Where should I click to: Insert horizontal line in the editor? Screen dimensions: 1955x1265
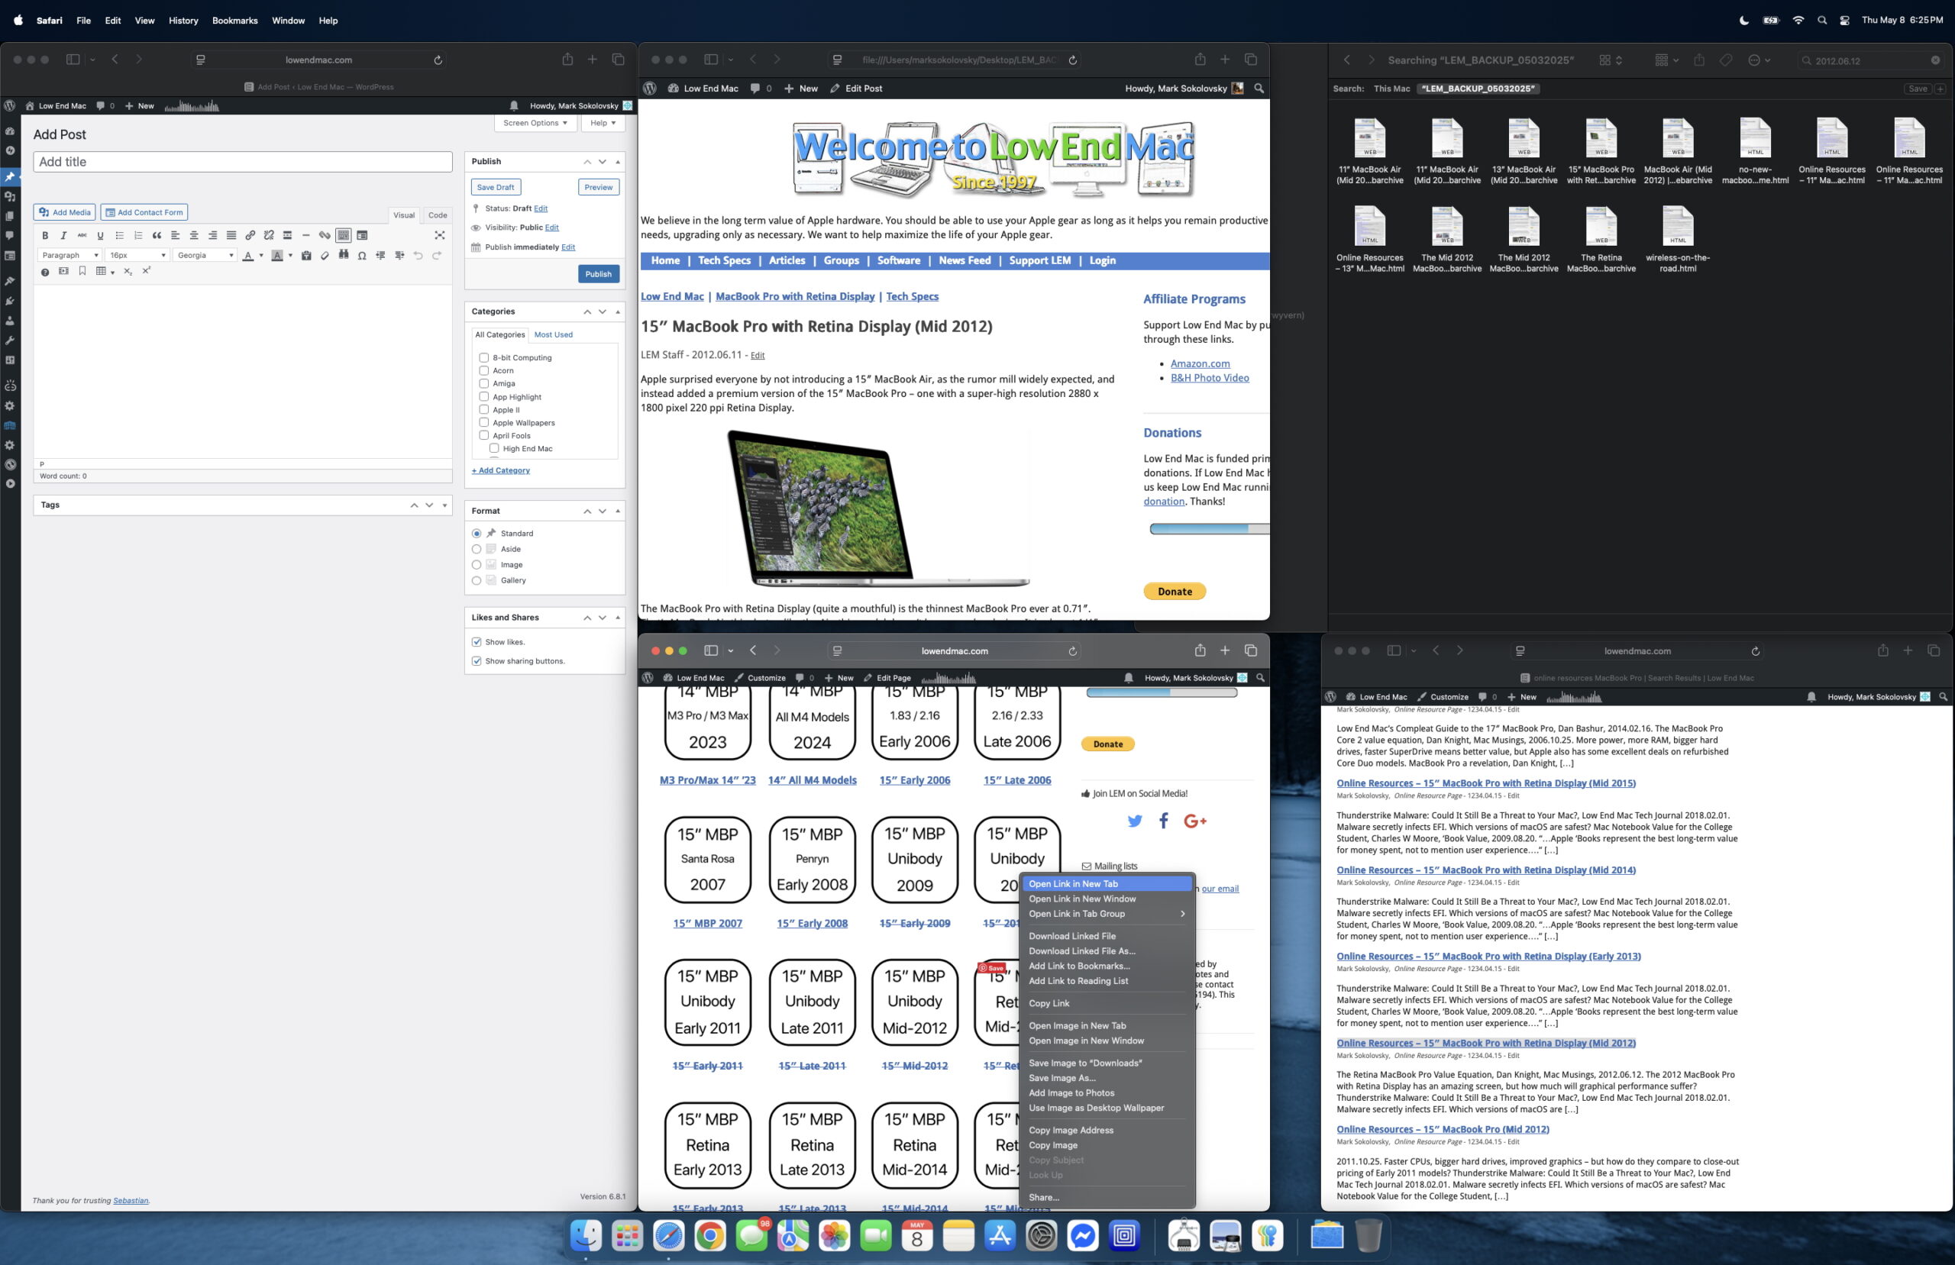point(305,236)
